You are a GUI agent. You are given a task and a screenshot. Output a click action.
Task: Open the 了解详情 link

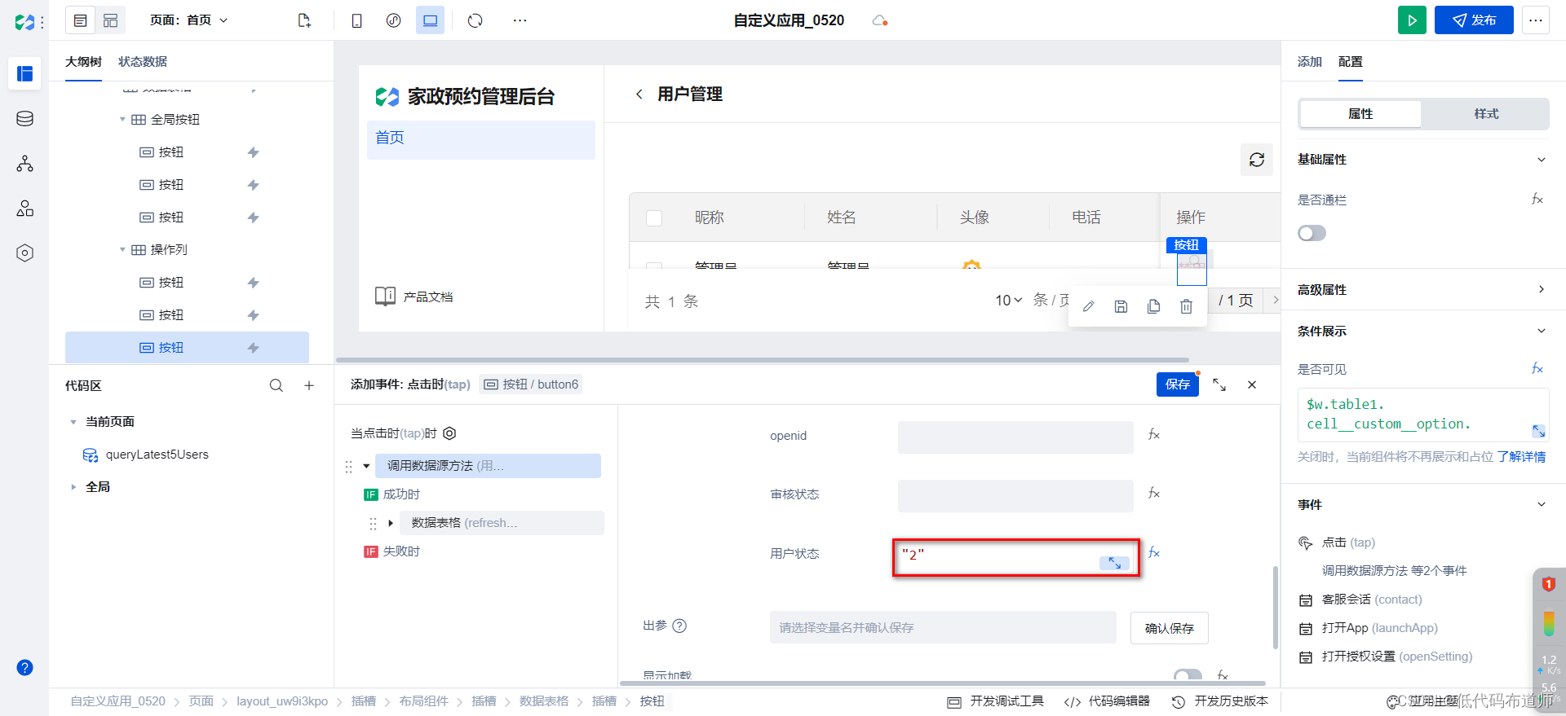click(x=1521, y=457)
